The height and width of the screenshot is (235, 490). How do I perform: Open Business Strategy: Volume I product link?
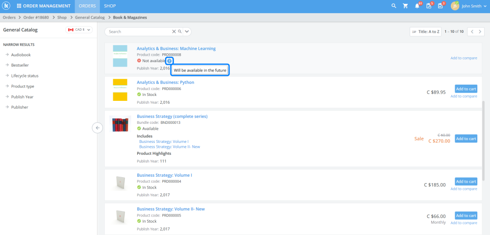(x=164, y=175)
